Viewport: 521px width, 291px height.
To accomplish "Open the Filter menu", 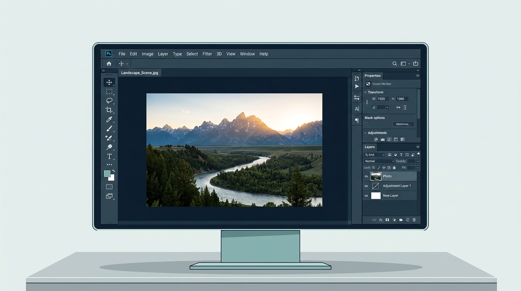I will tap(207, 54).
